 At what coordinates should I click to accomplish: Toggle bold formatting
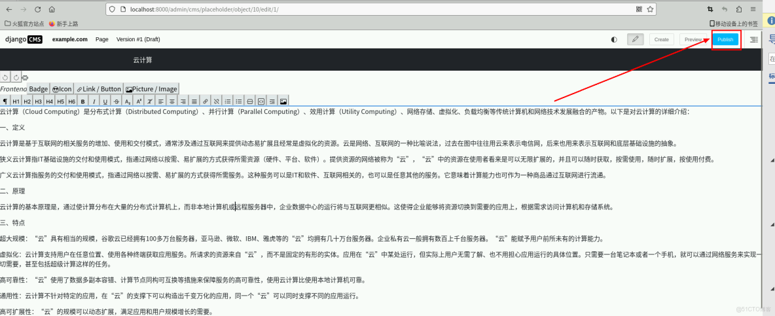(x=82, y=101)
